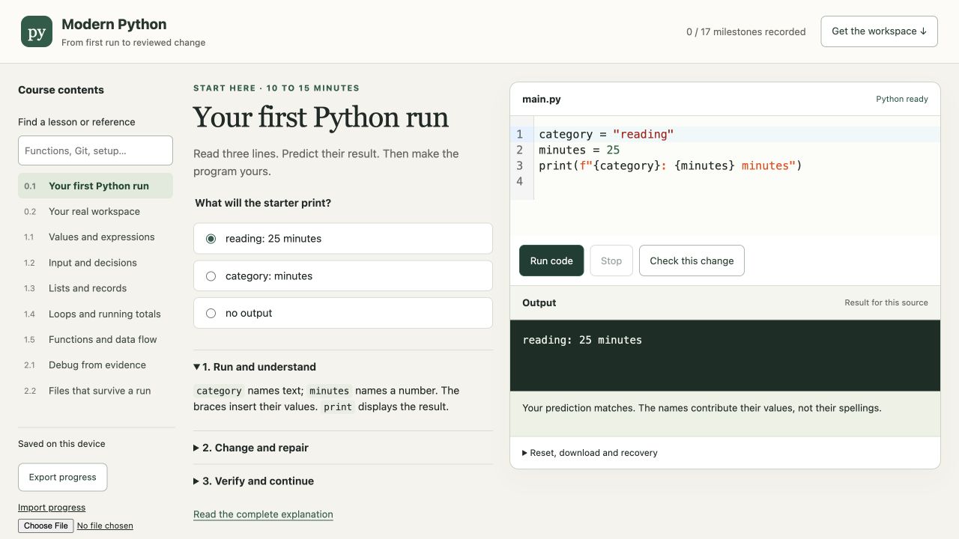959x539 pixels.
Task: Select the 'reading: 25 minutes' answer
Action: tap(343, 238)
